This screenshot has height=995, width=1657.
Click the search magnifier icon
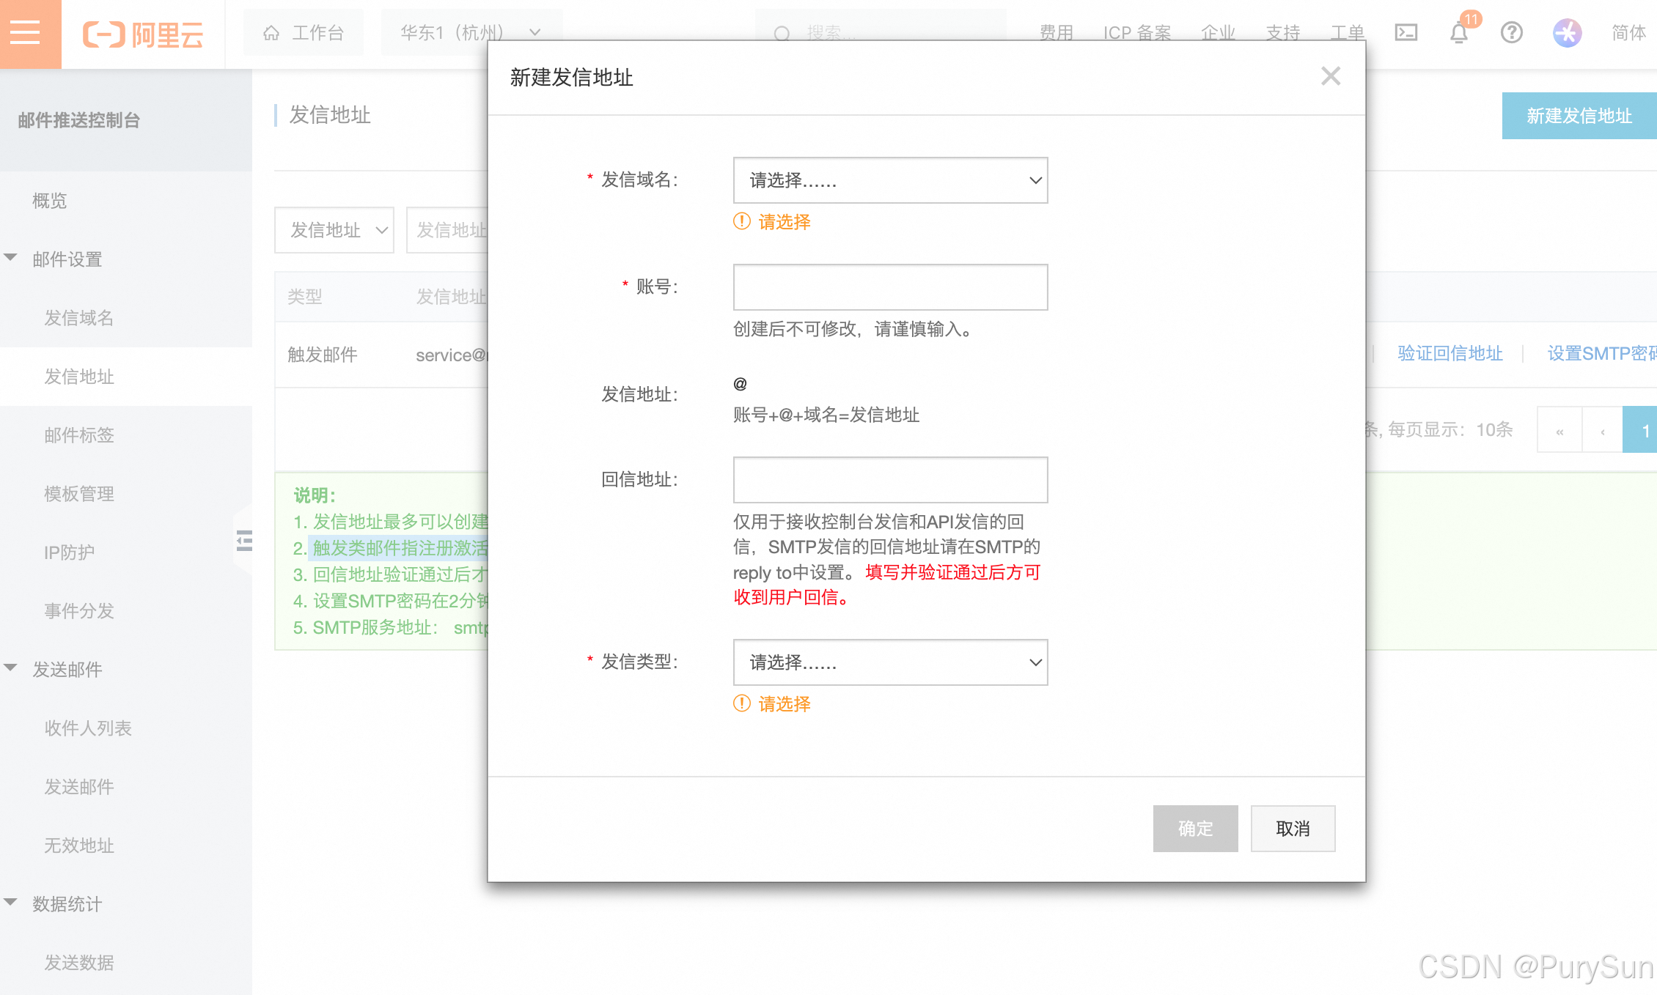[782, 34]
